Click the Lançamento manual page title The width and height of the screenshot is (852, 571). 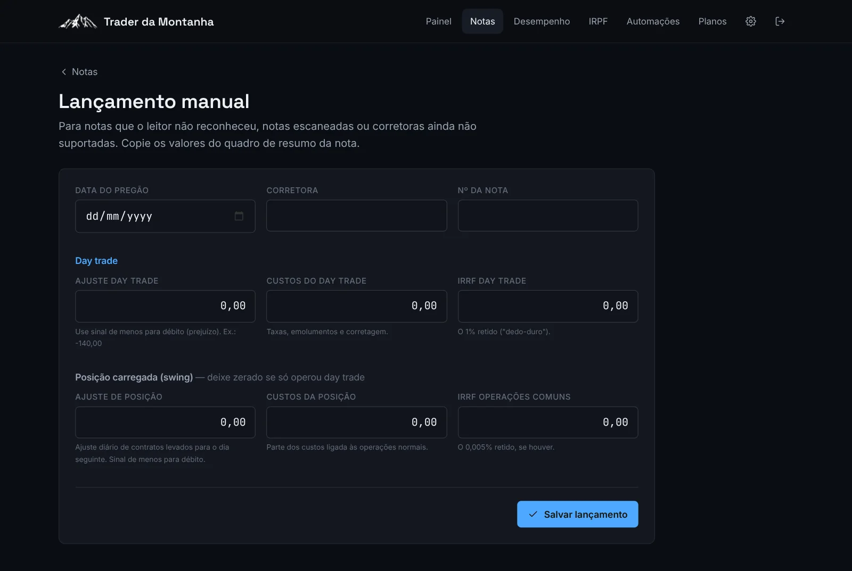point(154,102)
